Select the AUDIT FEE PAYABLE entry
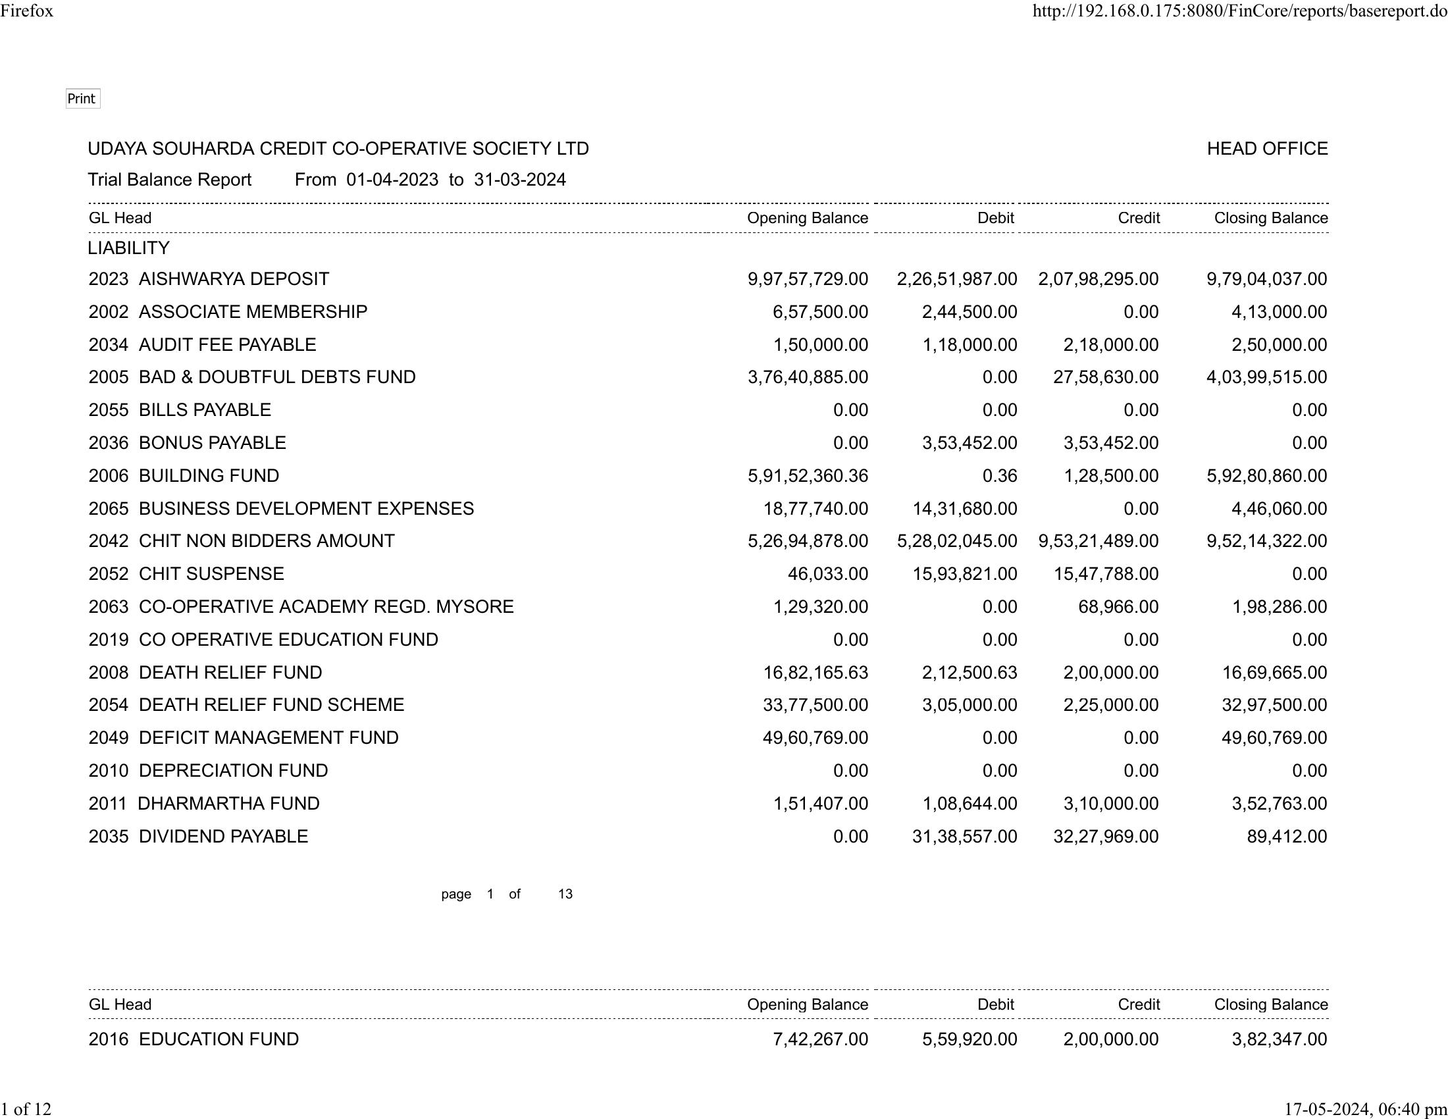Screen dimensions: 1448x1119 click(x=227, y=345)
